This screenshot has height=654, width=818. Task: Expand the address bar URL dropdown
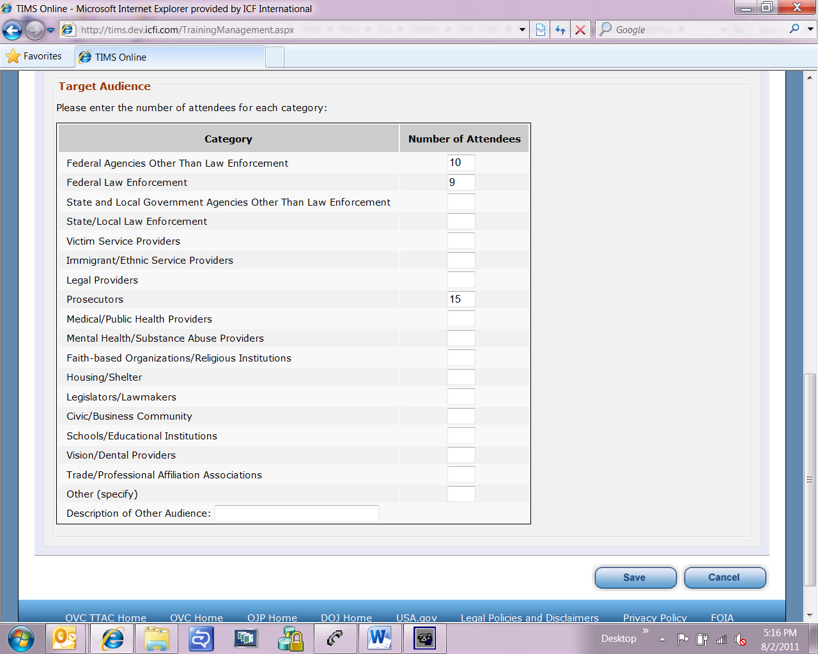point(522,29)
